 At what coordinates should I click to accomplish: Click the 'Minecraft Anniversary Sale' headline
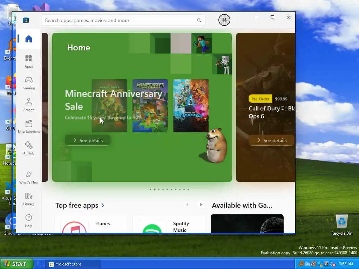(114, 100)
